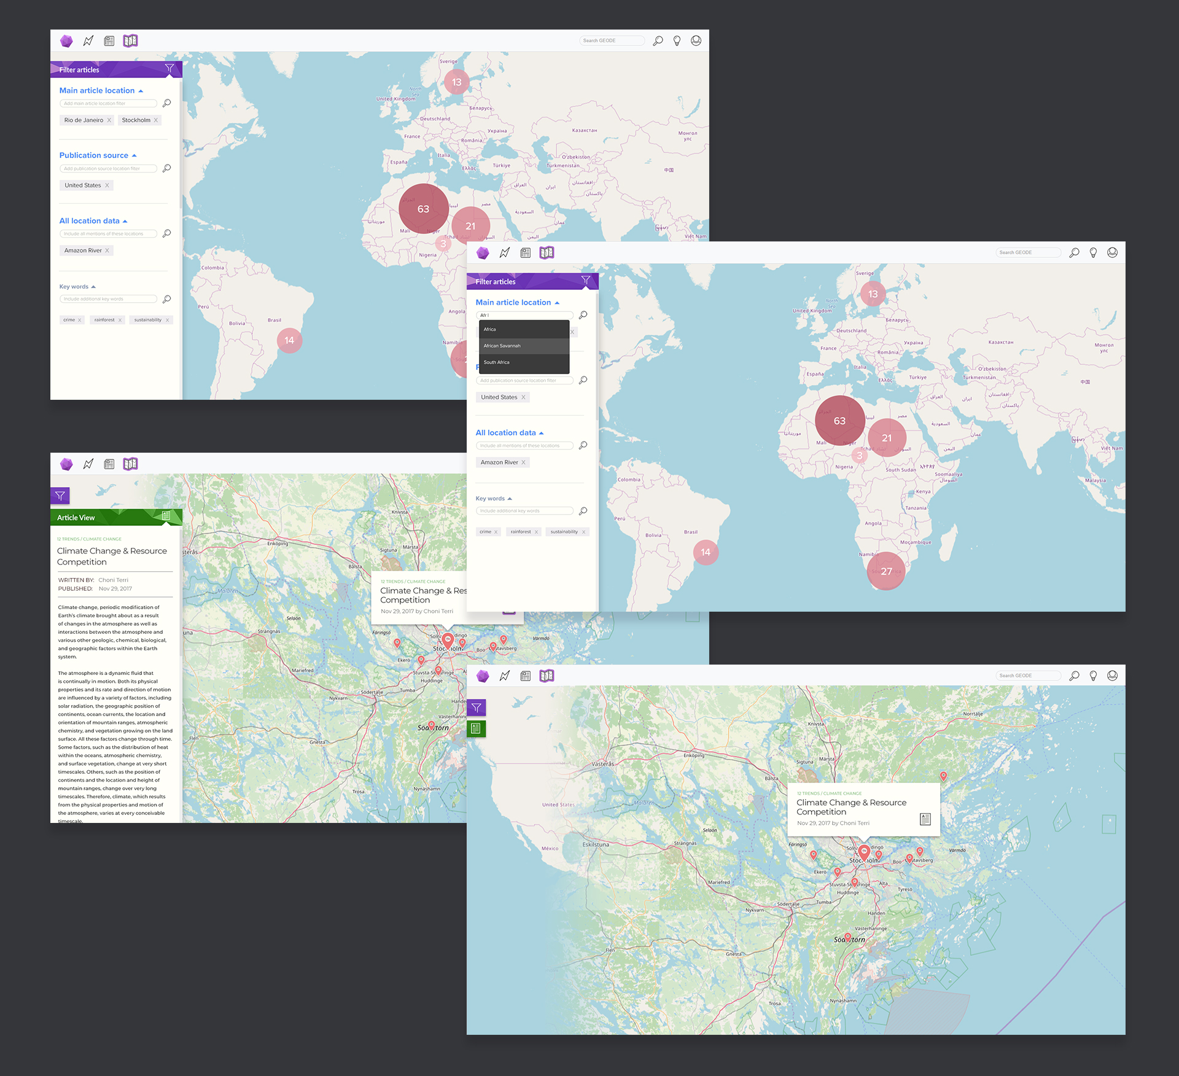Click article document icon in bottom-right map popup

tap(925, 819)
